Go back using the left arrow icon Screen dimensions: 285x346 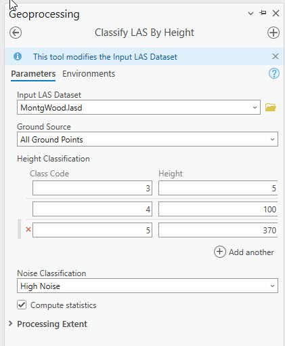click(16, 33)
